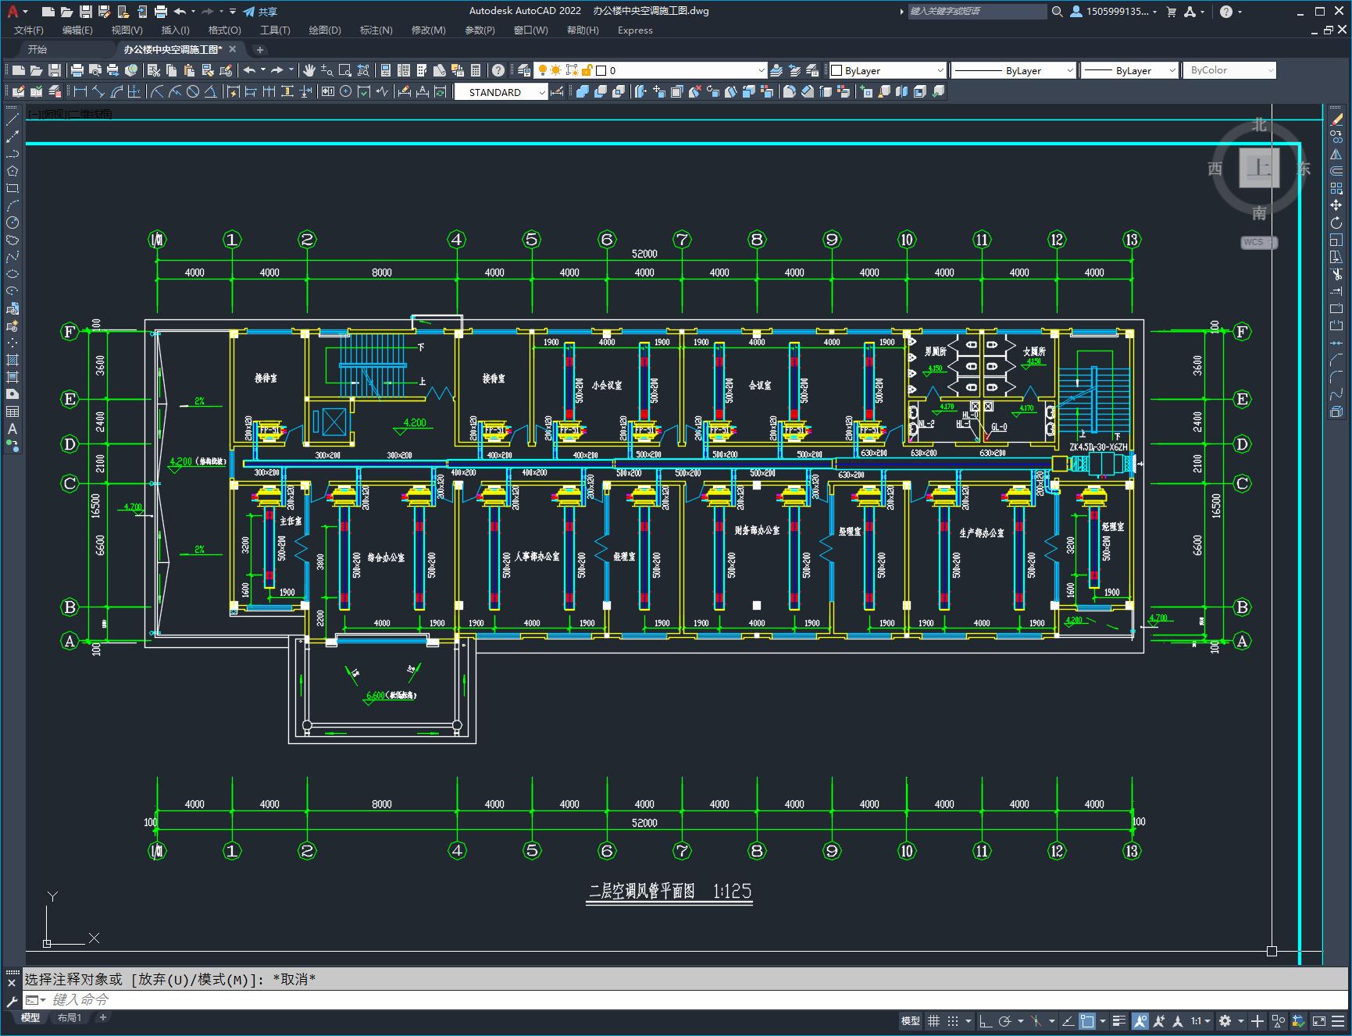Expand the layer selection dropdown
The height and width of the screenshot is (1036, 1352).
click(762, 70)
